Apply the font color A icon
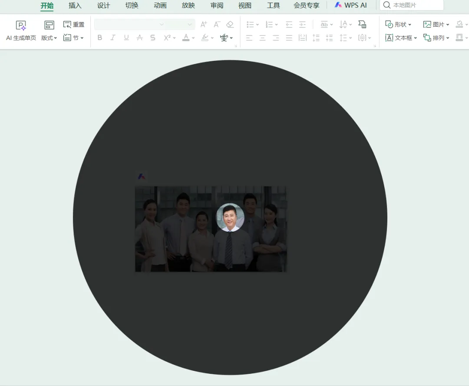This screenshot has width=469, height=386. tap(186, 37)
